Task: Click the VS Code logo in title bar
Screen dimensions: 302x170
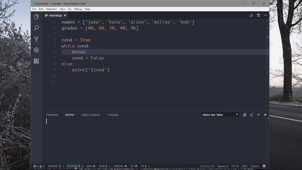Action: [34, 3]
